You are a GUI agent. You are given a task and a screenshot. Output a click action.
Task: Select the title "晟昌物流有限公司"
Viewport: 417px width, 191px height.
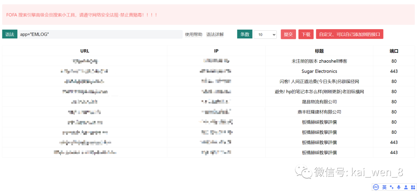pos(319,102)
